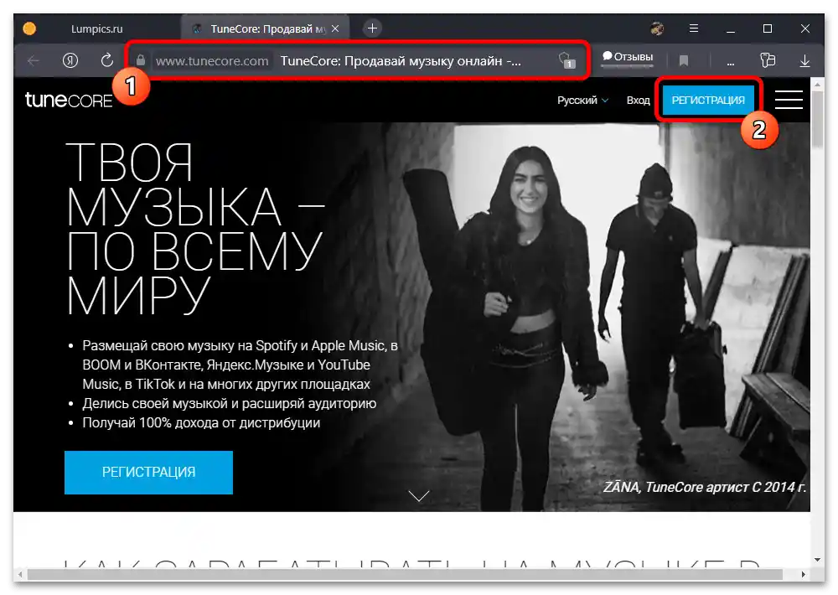Open the three-dot toolbar menu
This screenshot has width=838, height=595.
(731, 64)
